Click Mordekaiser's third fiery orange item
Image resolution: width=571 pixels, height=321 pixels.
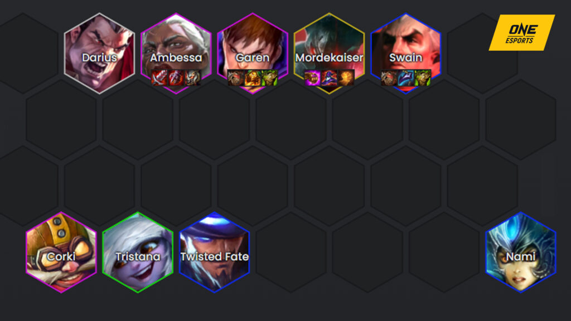click(x=346, y=78)
